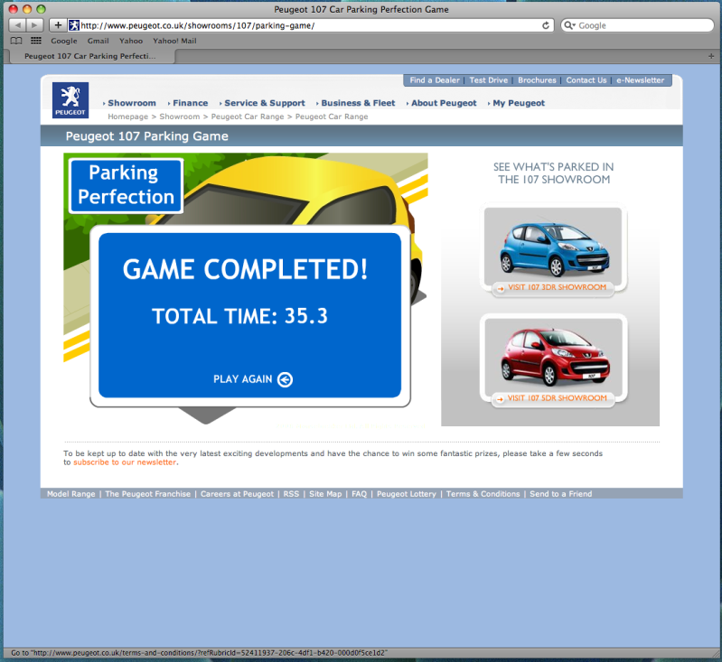The image size is (722, 662).
Task: Click Test Drive link
Action: point(489,80)
